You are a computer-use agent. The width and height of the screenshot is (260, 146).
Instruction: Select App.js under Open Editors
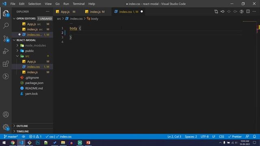(32, 24)
